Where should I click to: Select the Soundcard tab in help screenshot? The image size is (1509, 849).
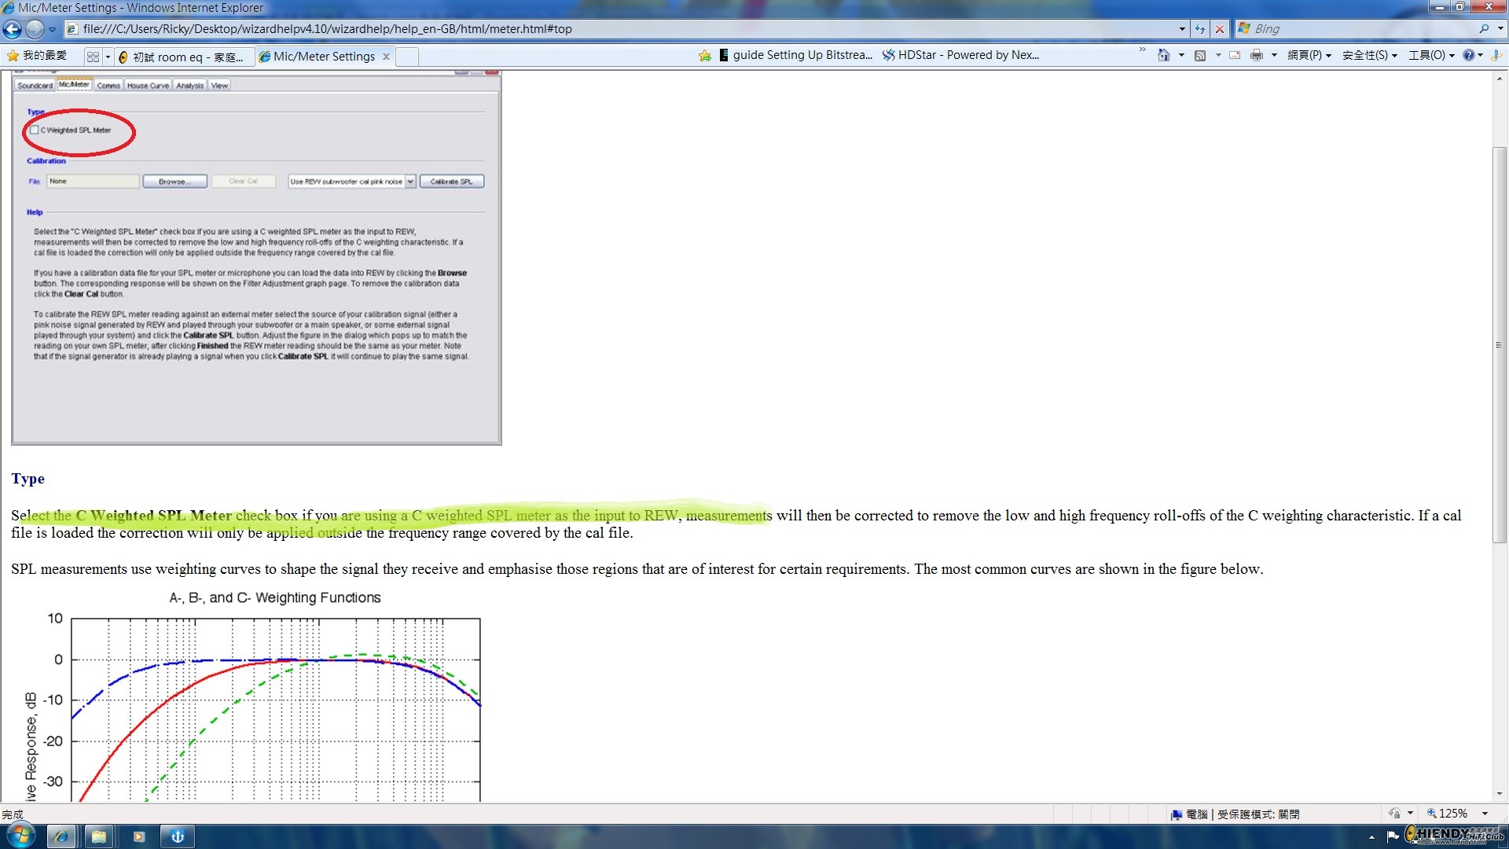point(35,86)
